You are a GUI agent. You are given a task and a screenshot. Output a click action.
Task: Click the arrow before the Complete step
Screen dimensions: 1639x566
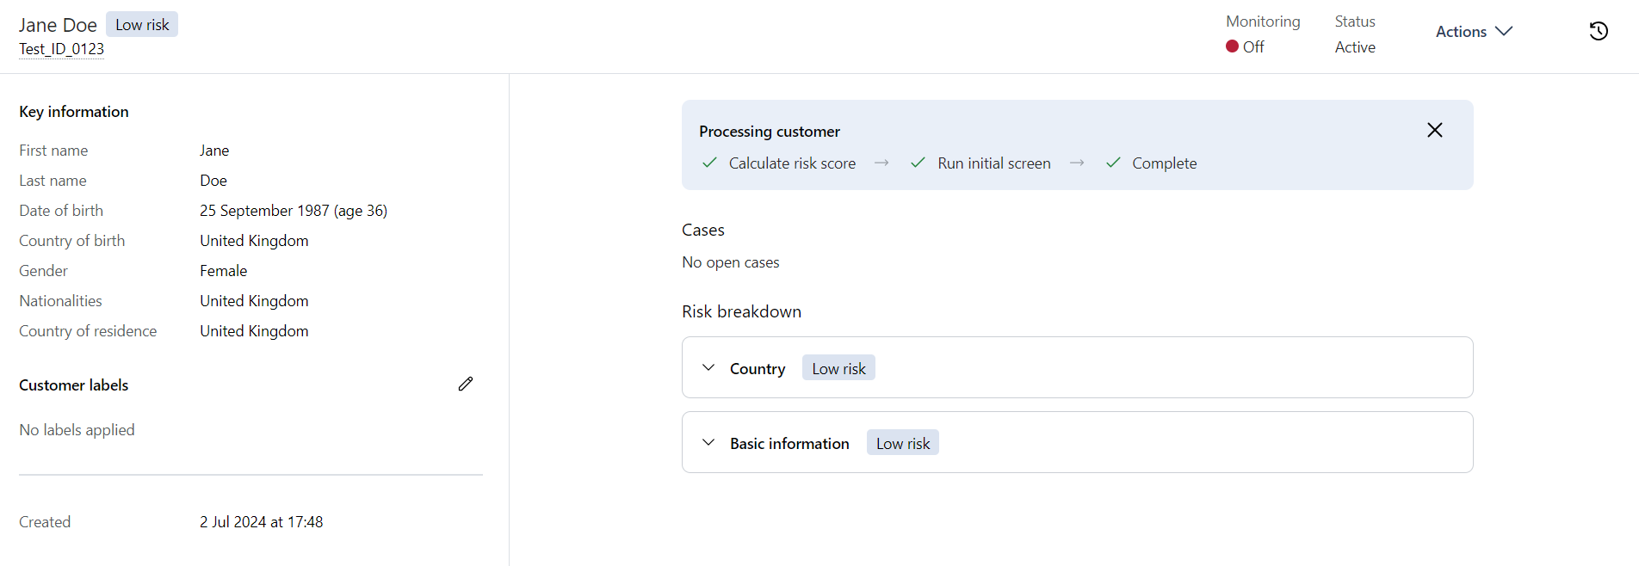coord(1077,163)
